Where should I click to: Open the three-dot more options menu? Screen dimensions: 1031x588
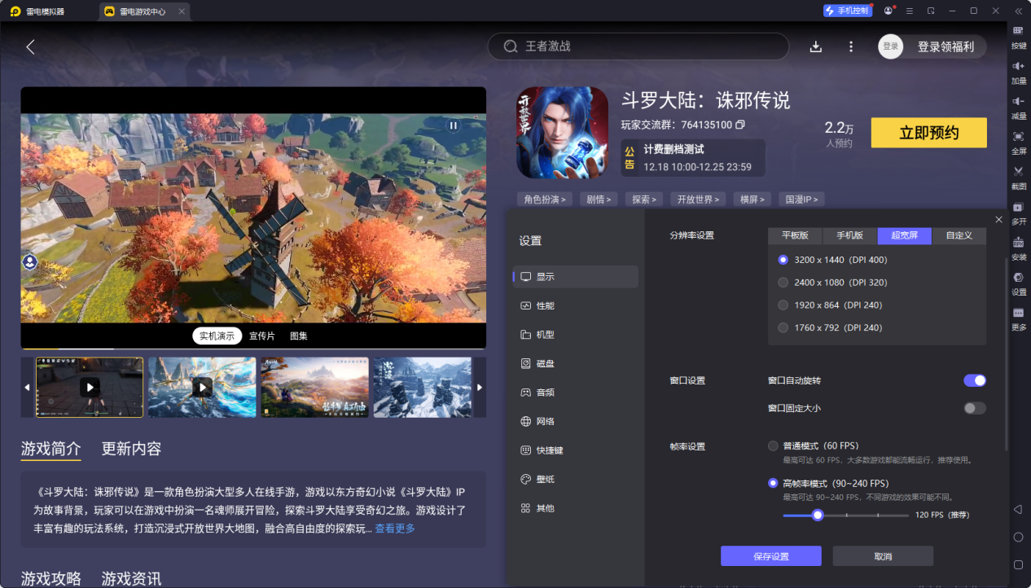tap(851, 46)
